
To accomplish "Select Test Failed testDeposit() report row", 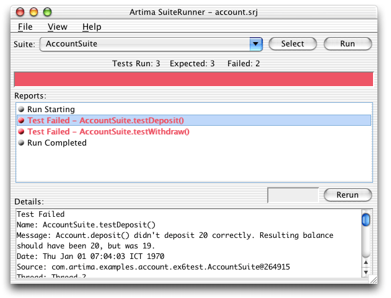I will point(194,120).
